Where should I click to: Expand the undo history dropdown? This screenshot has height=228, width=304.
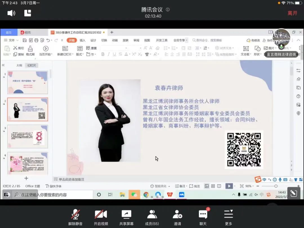pyautogui.click(x=52, y=40)
